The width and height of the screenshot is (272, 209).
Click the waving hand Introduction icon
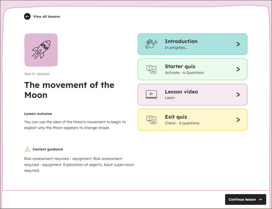click(151, 44)
